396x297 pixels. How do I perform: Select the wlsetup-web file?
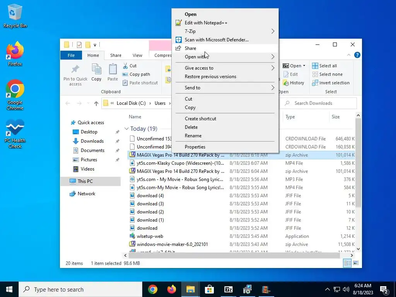pyautogui.click(x=150, y=236)
